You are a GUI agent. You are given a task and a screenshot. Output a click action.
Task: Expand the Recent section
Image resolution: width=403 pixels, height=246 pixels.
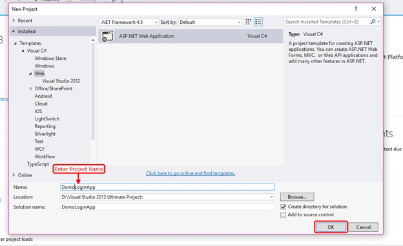pyautogui.click(x=14, y=21)
